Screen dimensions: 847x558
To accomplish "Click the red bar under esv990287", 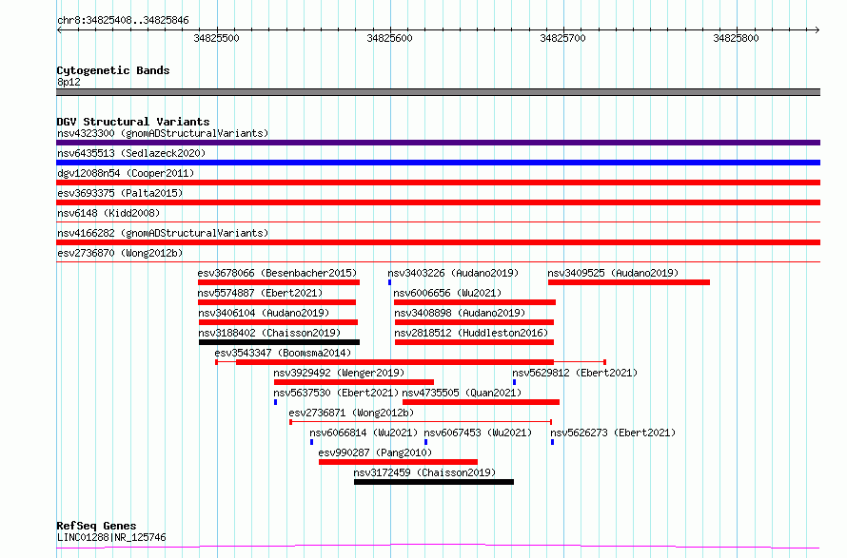I will coord(398,462).
